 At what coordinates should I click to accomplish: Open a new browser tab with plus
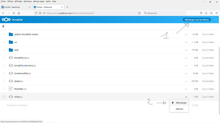tap(67, 7)
